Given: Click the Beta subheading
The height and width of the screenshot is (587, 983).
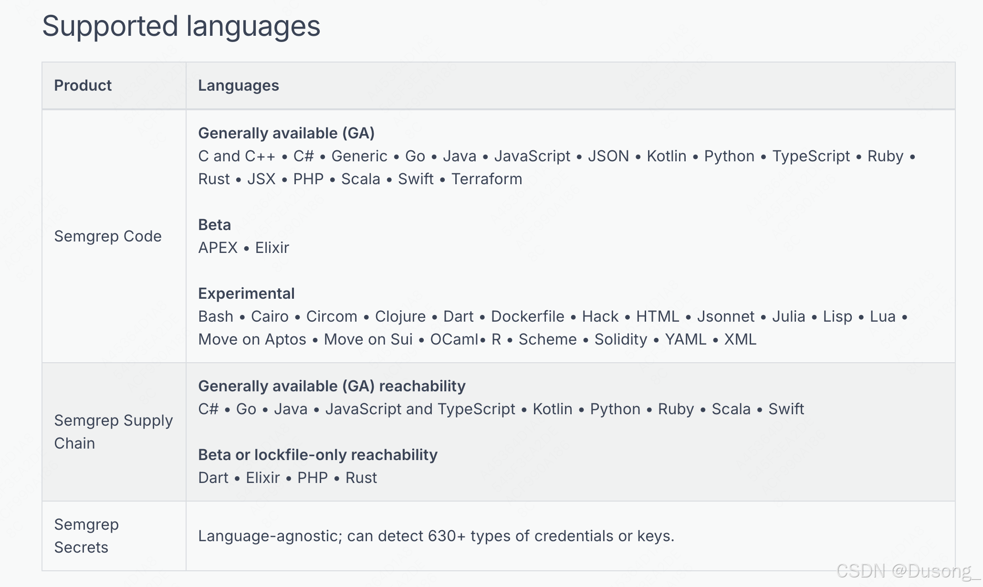Looking at the screenshot, I should [214, 225].
